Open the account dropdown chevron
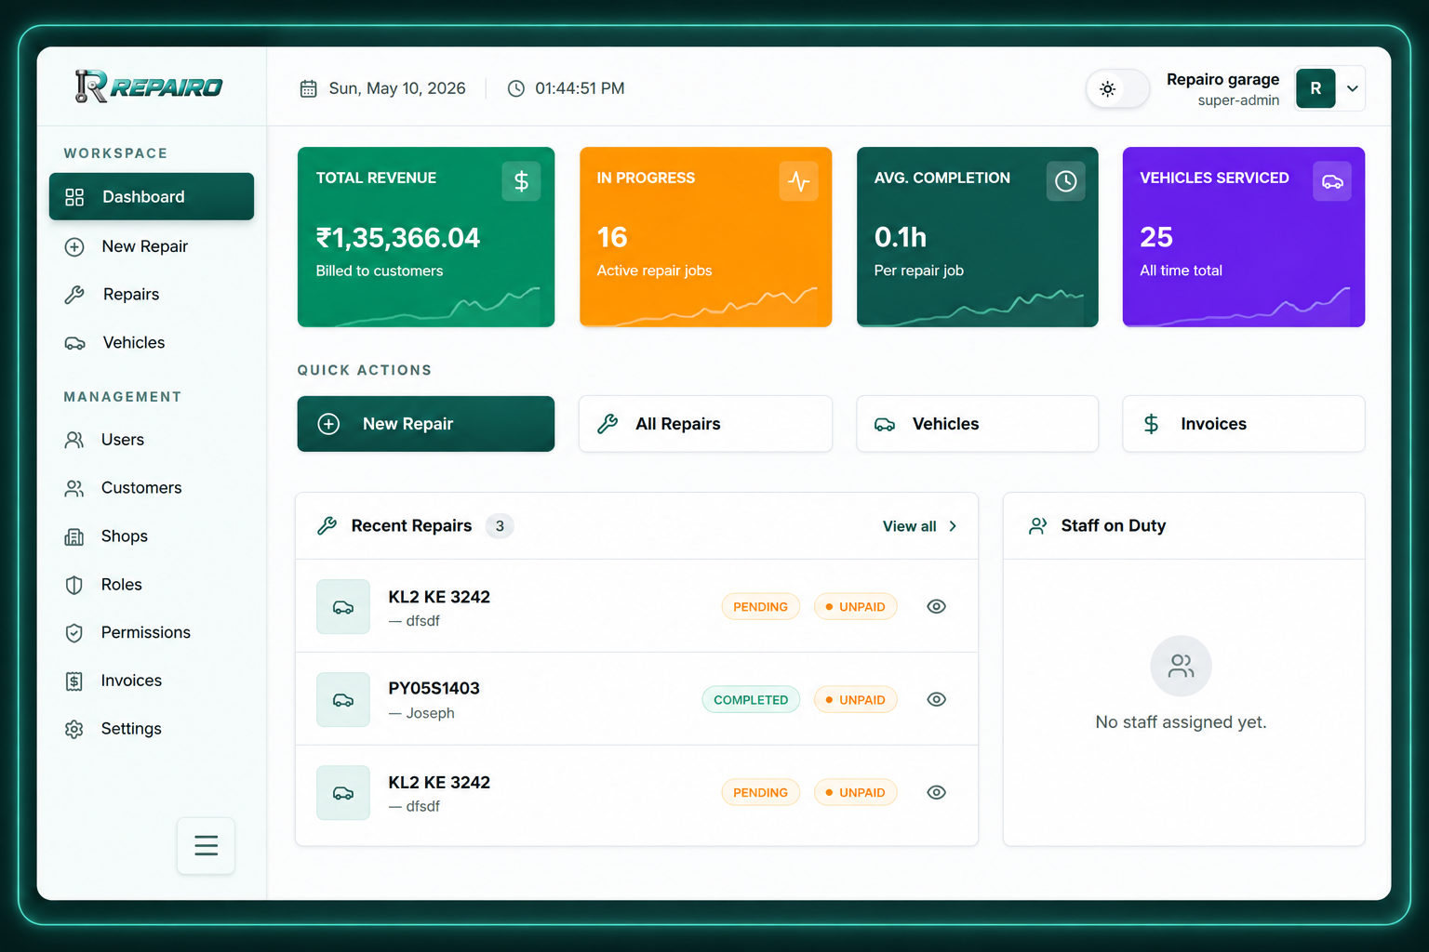 (1353, 88)
